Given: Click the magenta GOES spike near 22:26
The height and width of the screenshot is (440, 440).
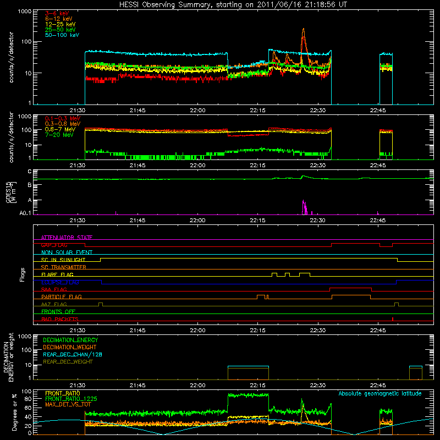Looking at the screenshot, I should pos(304,207).
